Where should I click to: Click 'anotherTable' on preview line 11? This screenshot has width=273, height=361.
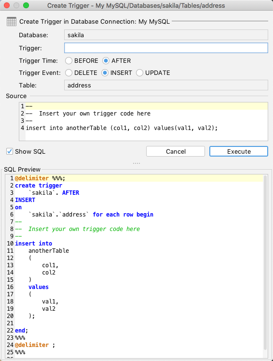tap(49, 251)
